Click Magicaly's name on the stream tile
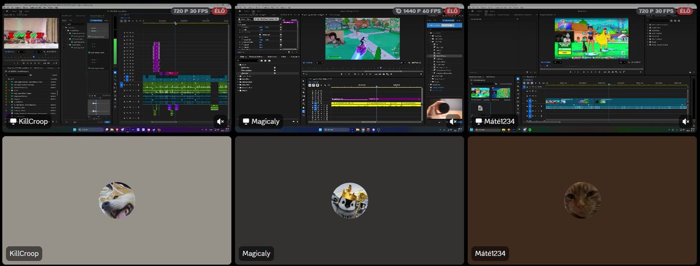700x266 pixels. pyautogui.click(x=265, y=121)
